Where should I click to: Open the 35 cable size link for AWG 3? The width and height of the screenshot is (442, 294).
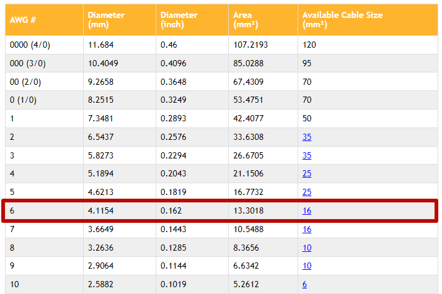(x=307, y=155)
